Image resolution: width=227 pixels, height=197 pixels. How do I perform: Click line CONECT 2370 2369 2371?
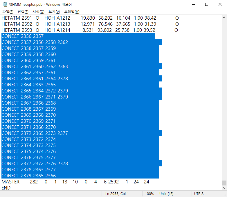(28, 121)
